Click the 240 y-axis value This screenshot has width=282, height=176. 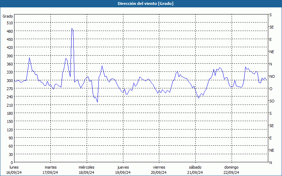[10, 97]
